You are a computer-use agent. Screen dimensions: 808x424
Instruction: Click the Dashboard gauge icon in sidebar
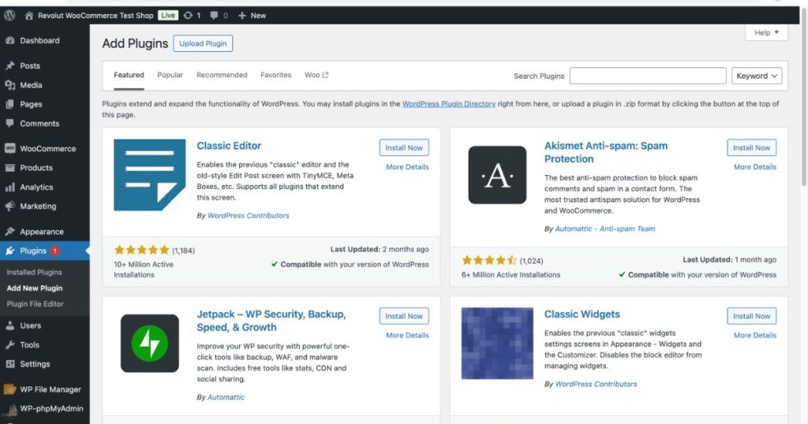[9, 41]
